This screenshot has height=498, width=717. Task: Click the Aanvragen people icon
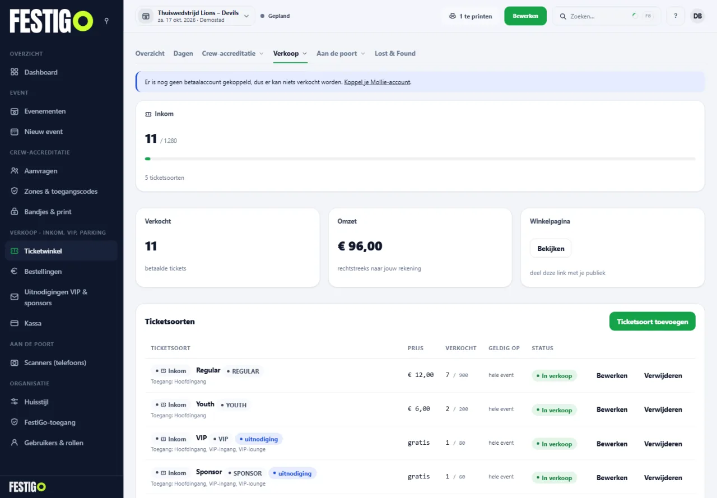tap(15, 171)
